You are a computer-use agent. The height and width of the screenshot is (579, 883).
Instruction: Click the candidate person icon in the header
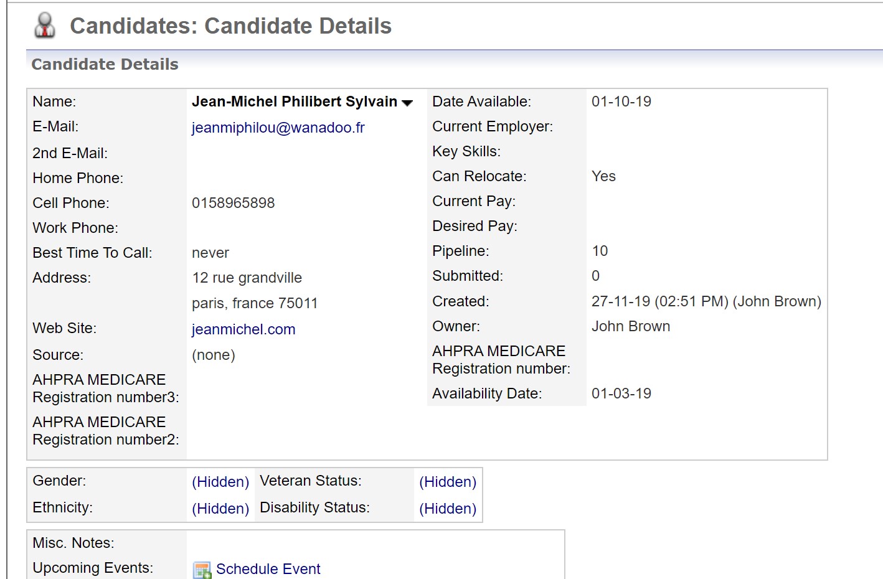coord(45,26)
